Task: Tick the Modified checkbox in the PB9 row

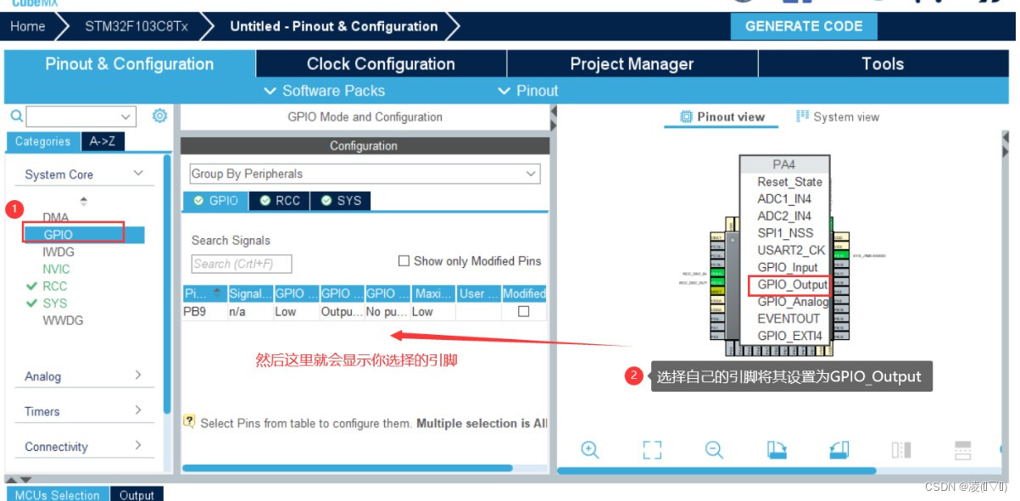Action: (524, 311)
